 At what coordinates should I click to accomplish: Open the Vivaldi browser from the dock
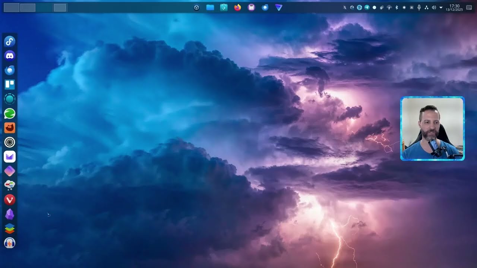pos(10,200)
